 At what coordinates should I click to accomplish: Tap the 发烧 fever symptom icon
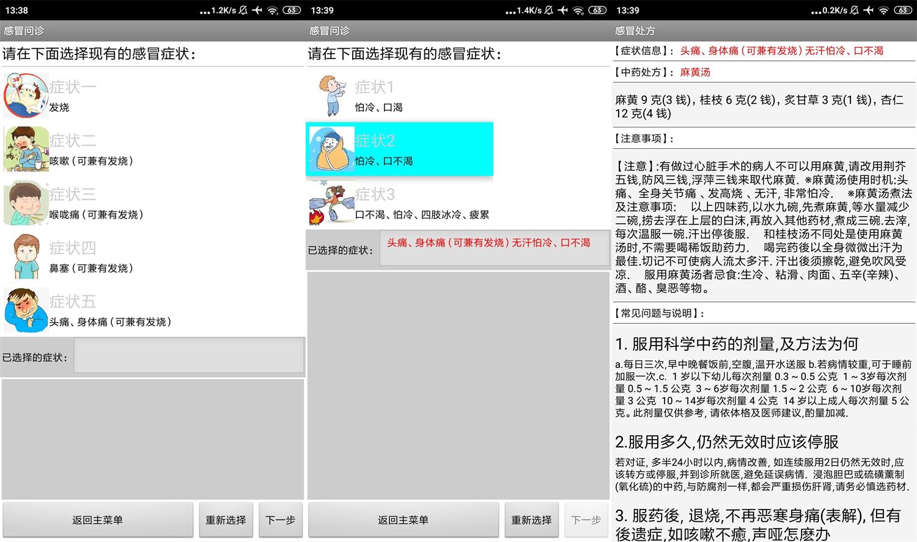coord(26,96)
